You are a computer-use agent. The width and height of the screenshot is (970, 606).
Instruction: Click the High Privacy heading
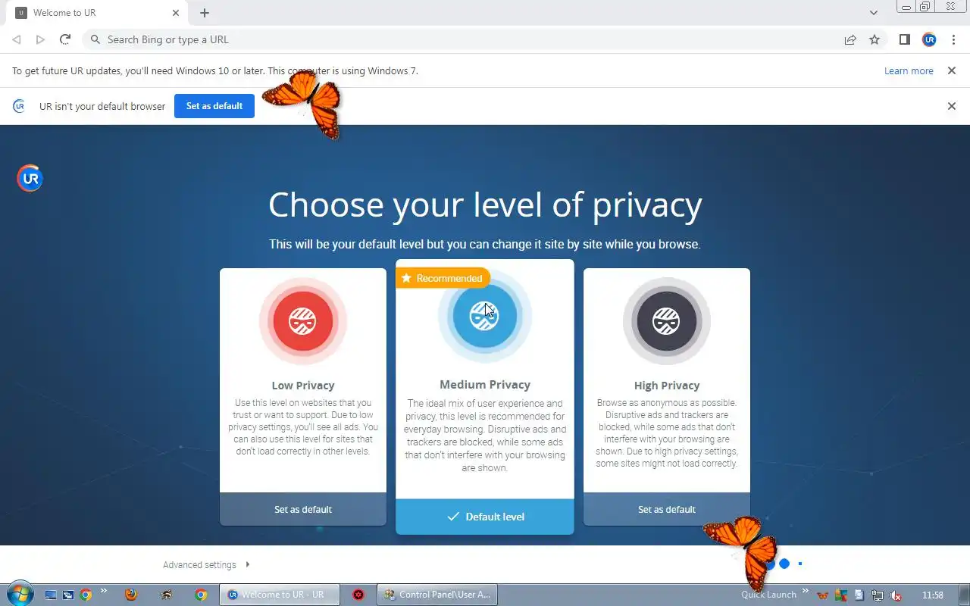(x=667, y=385)
